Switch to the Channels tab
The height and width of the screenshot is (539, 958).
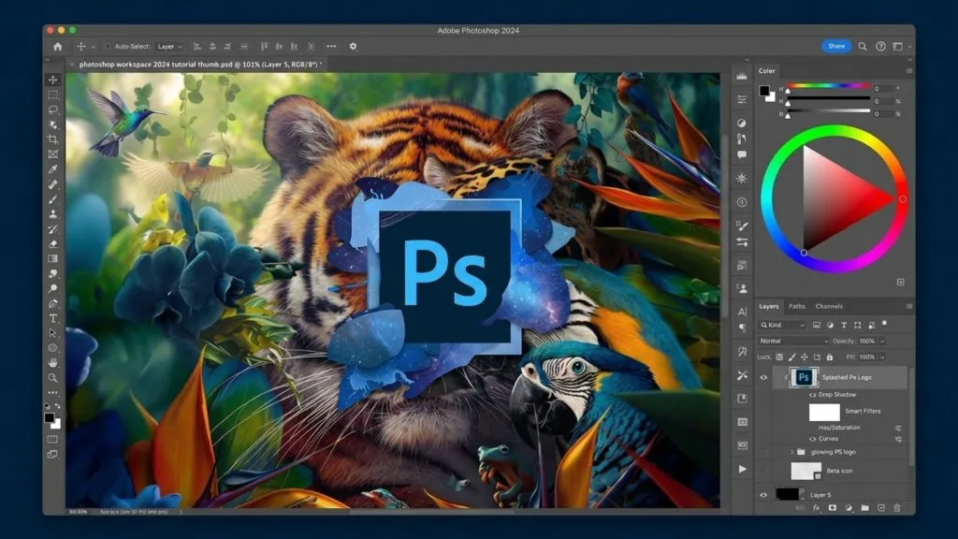(x=829, y=306)
